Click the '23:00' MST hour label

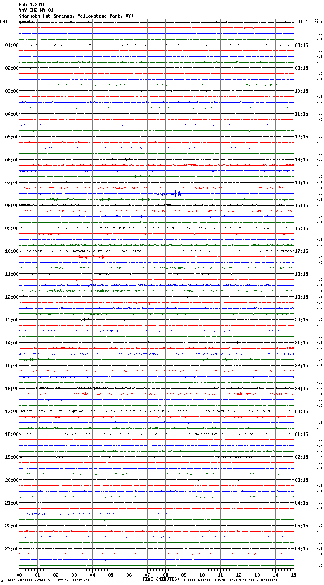pyautogui.click(x=11, y=549)
